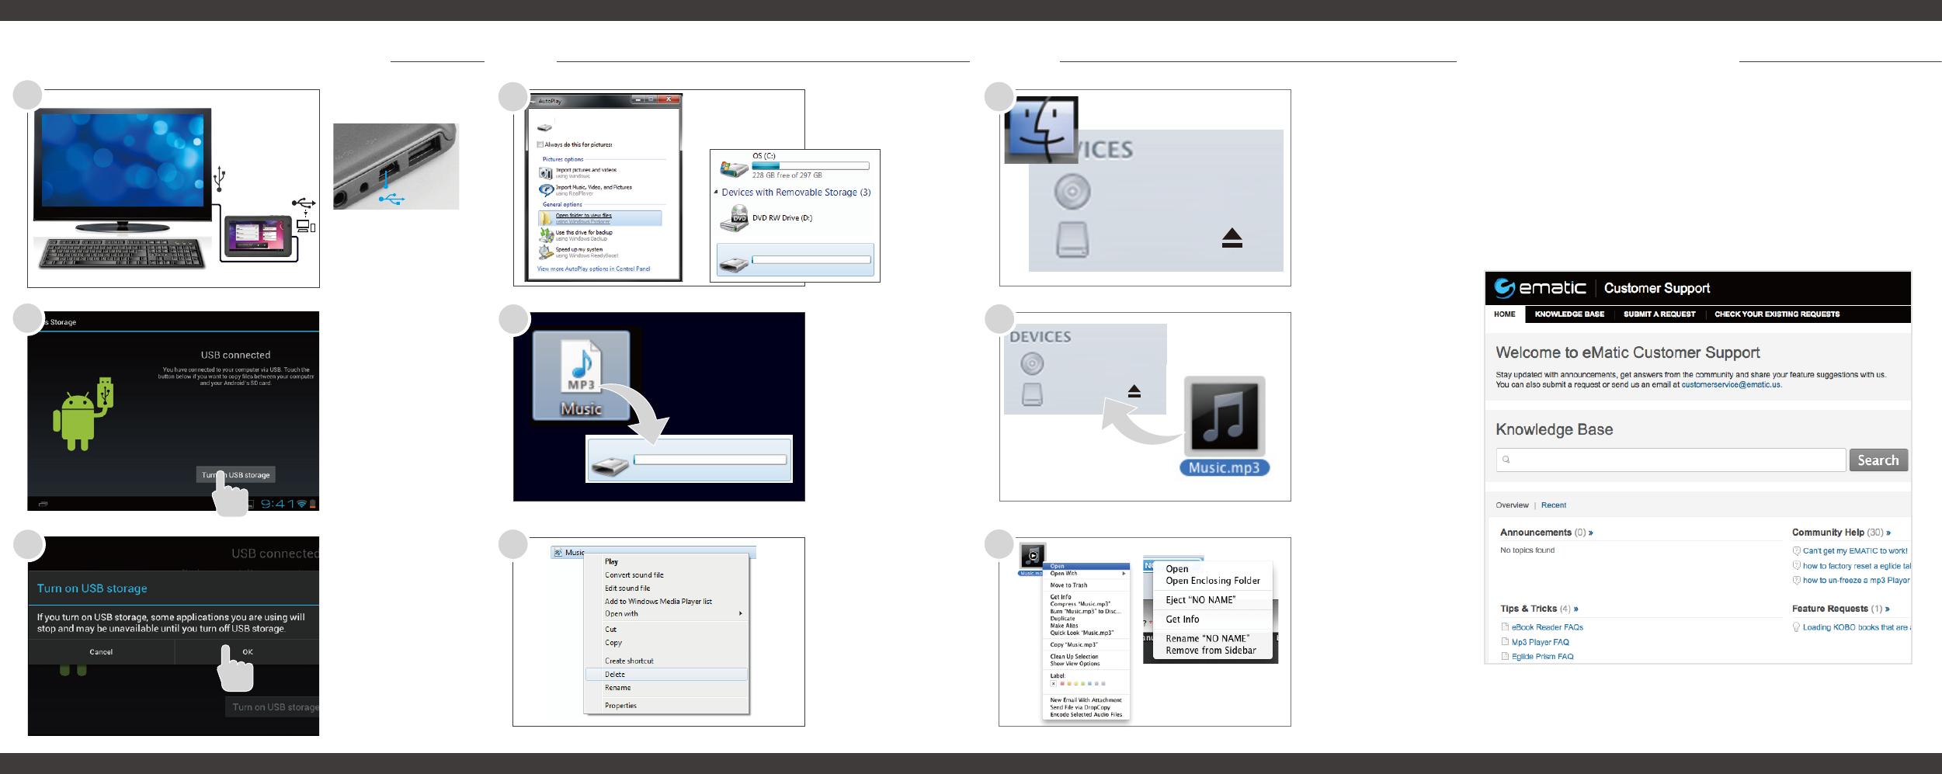Screen dimensions: 1942x774
Task: Clear the label with the X box
Action: (1053, 684)
